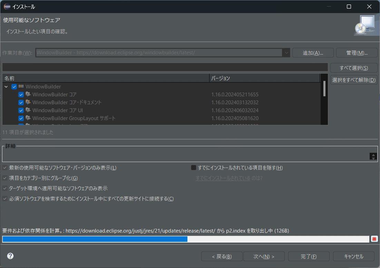Screen dimensions: 380x268
Task: Collapse the WindowBuilder tree category
Action: tap(6, 86)
